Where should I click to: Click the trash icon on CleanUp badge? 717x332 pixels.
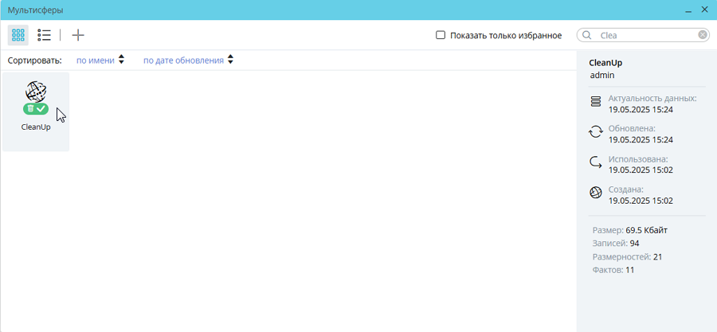(30, 109)
